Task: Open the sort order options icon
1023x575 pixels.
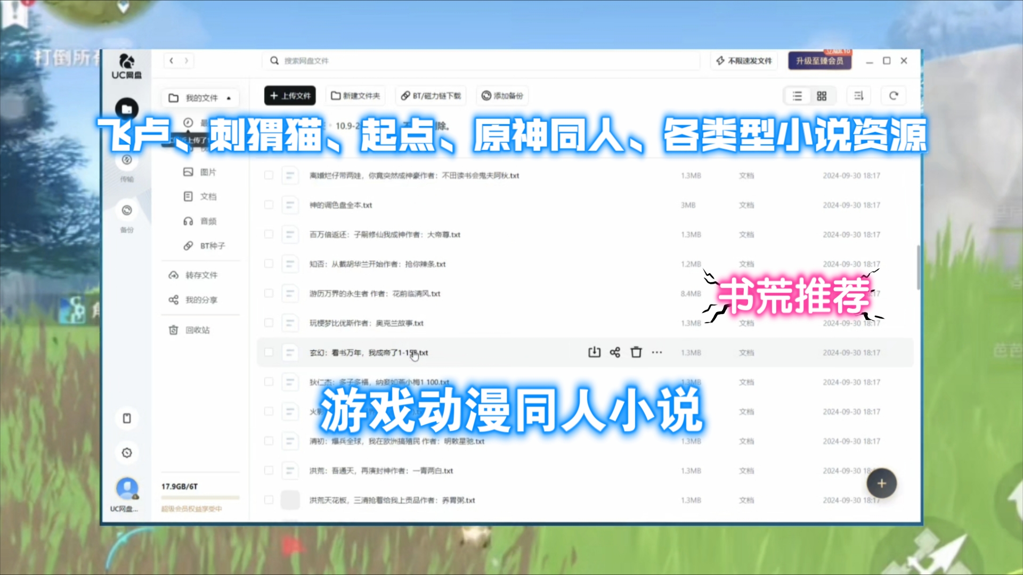Action: (859, 96)
